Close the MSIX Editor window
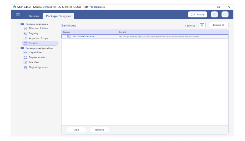Screen dimensions: 245x141 tap(229, 7)
